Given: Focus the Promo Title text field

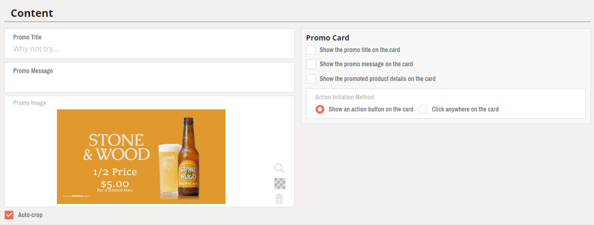Looking at the screenshot, I should coord(149,49).
